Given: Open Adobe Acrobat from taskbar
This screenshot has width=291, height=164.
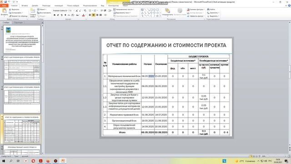Looking at the screenshot, I should coord(40,161).
